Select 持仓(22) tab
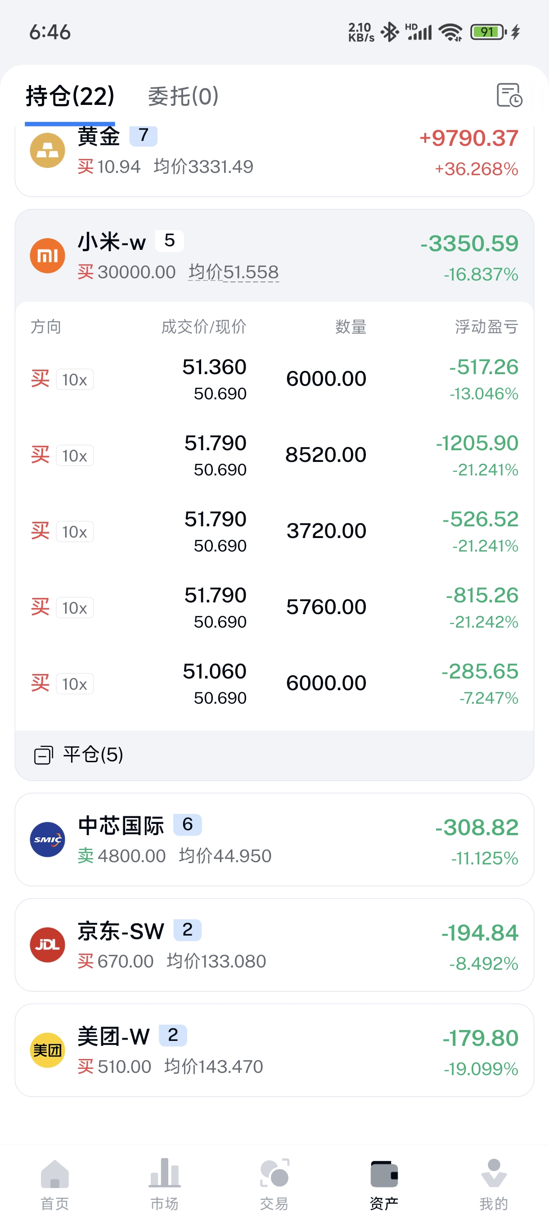 click(x=70, y=96)
